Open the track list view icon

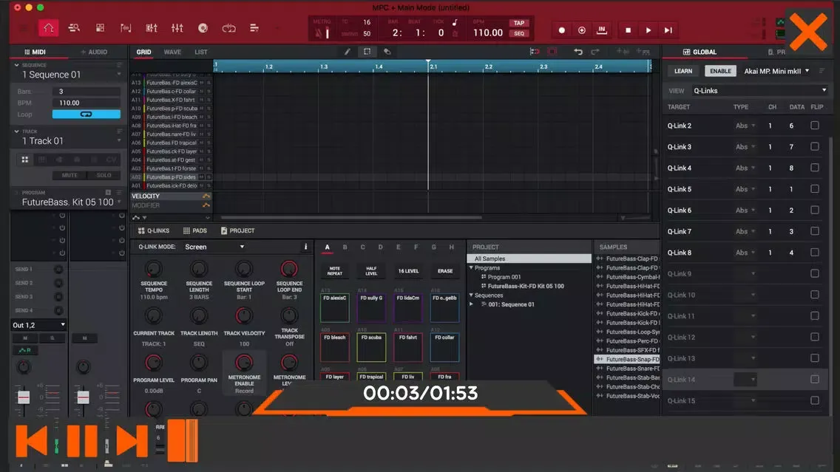tap(254, 28)
